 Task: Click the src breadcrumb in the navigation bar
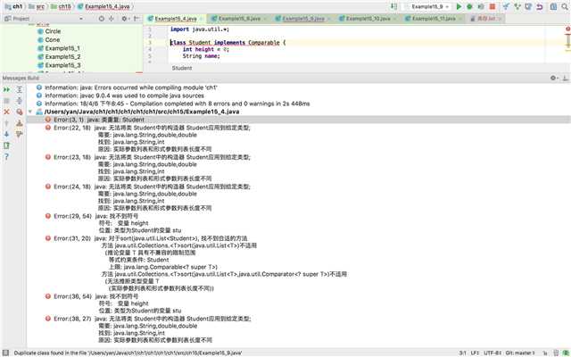[x=37, y=6]
